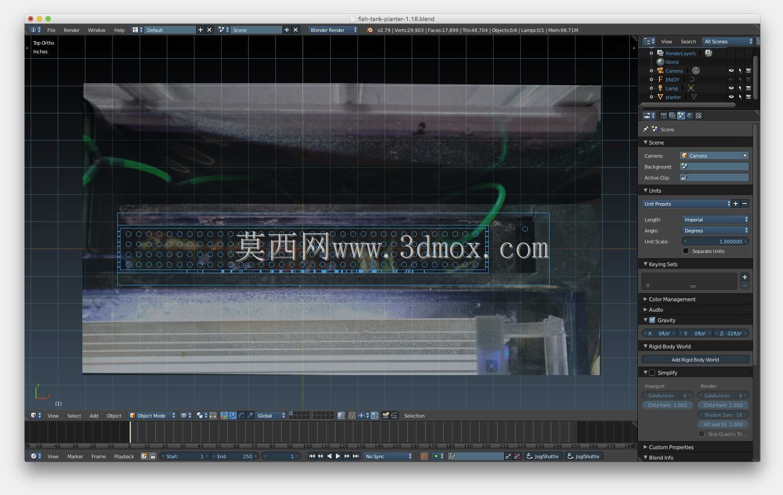Expand the Color Management panel
The height and width of the screenshot is (495, 783).
(x=672, y=299)
